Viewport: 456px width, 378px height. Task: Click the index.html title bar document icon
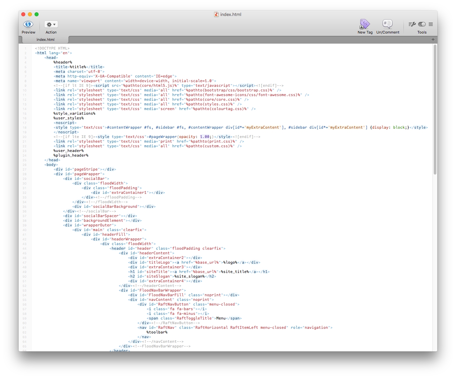click(216, 14)
